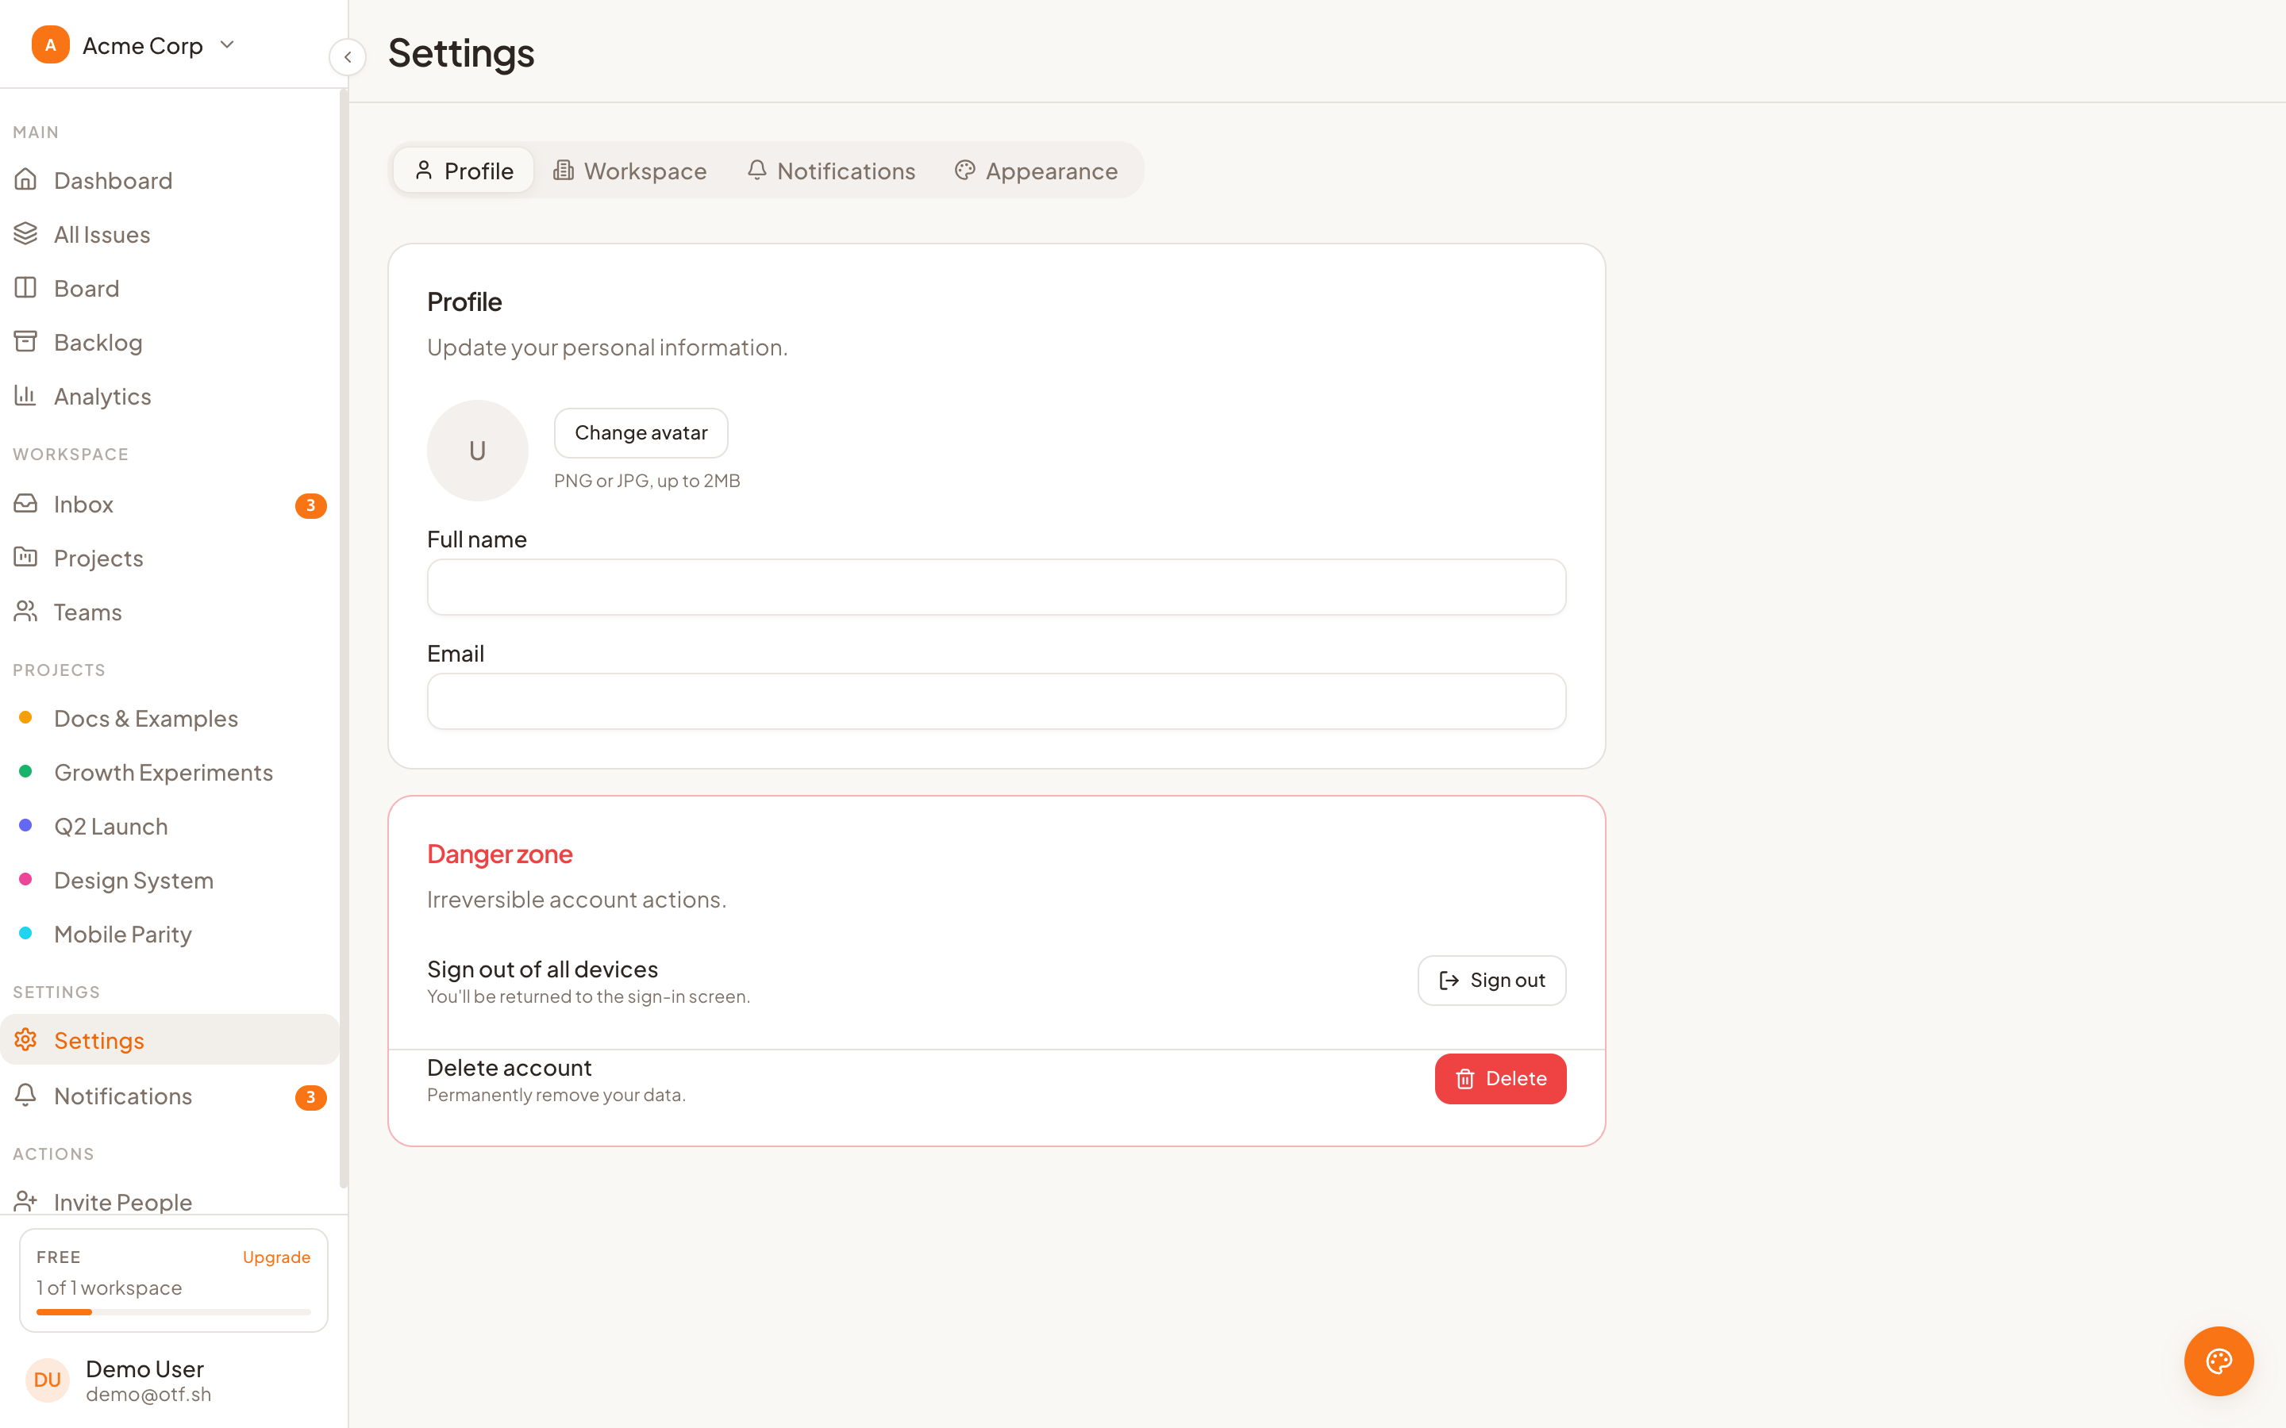Image resolution: width=2286 pixels, height=1428 pixels.
Task: Click the Inbox badge showing 3
Action: point(311,505)
